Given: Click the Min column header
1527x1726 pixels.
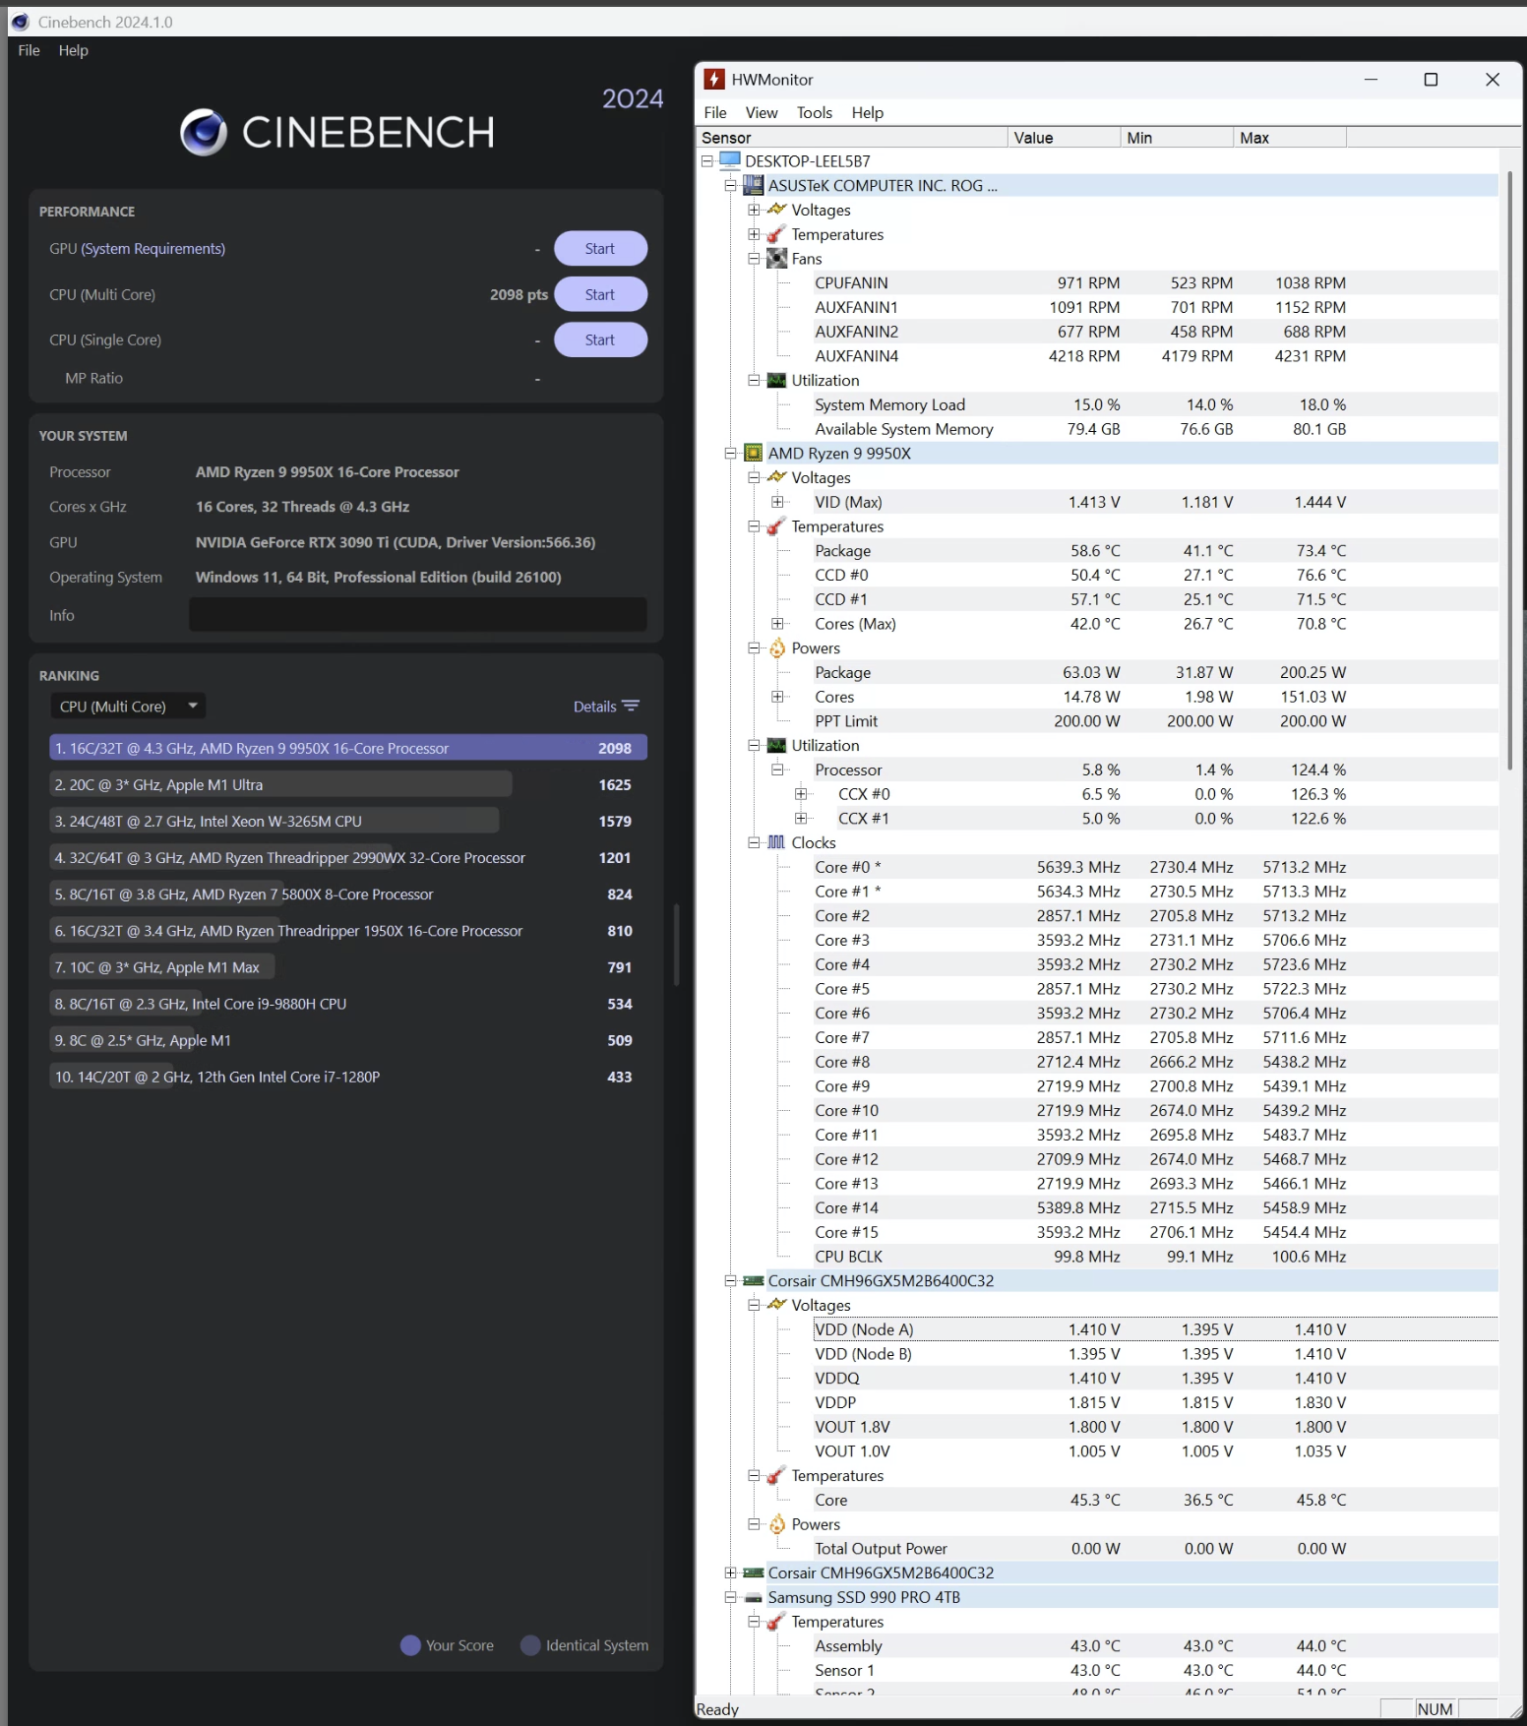Looking at the screenshot, I should [x=1178, y=138].
